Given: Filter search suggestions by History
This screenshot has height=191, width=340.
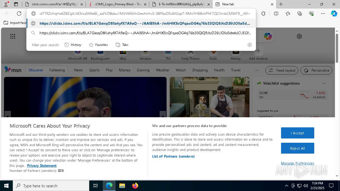Looking at the screenshot, I should point(73,45).
